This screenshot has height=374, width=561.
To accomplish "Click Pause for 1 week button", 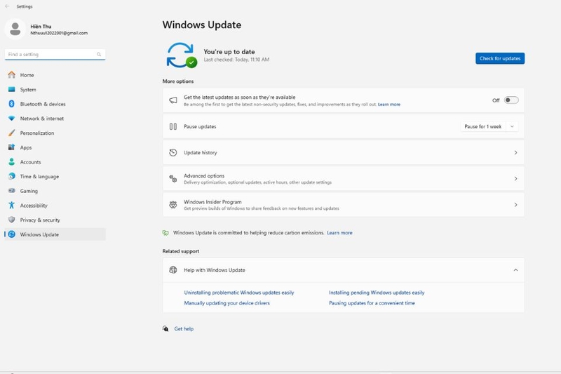I will click(483, 126).
